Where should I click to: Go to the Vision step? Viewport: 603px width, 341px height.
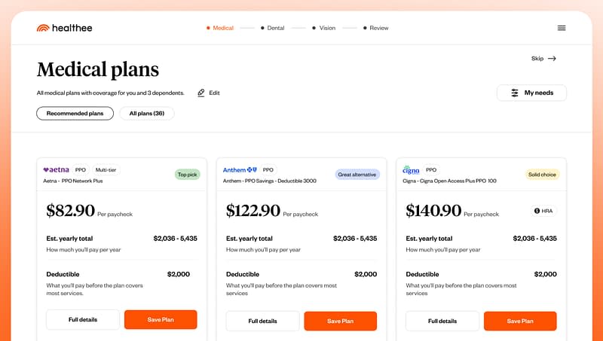[x=326, y=28]
